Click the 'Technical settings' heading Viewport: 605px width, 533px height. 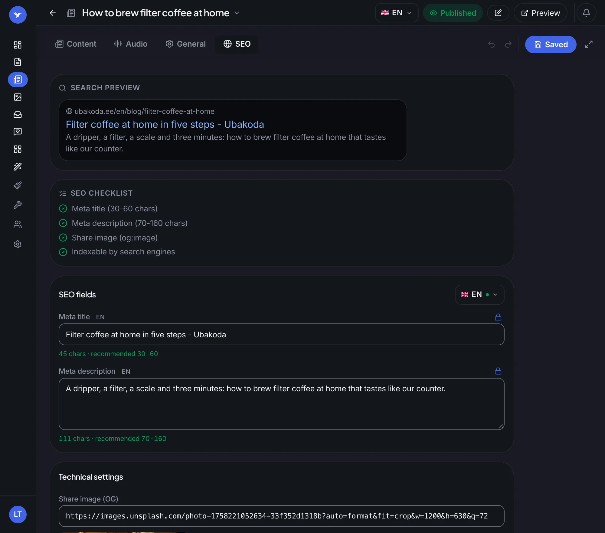tap(91, 477)
